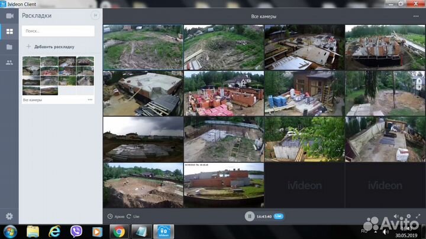Viewport: 426px width, 239px height.
Task: Open Internet Explorer from the taskbar
Action: pos(54,231)
